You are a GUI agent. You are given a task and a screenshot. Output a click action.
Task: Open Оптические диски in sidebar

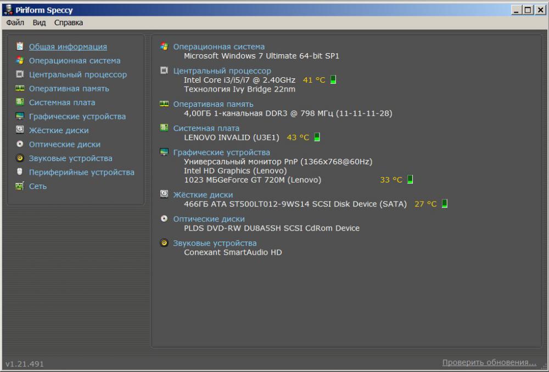[65, 144]
